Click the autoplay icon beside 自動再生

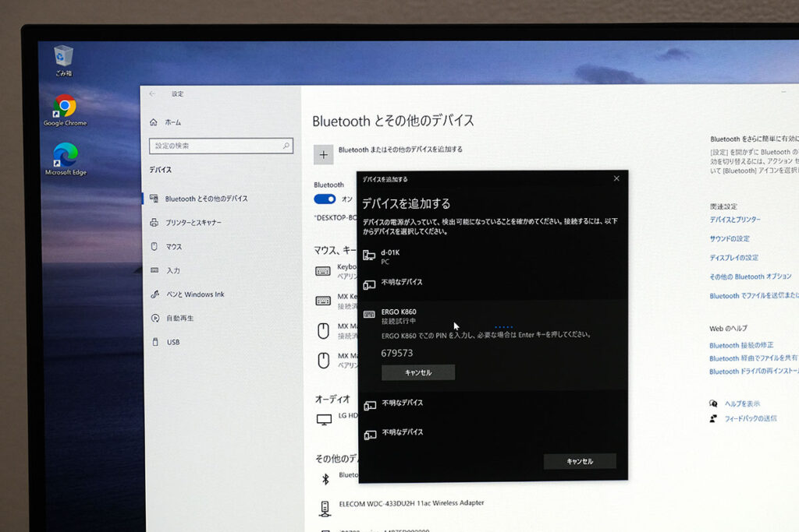click(x=155, y=318)
